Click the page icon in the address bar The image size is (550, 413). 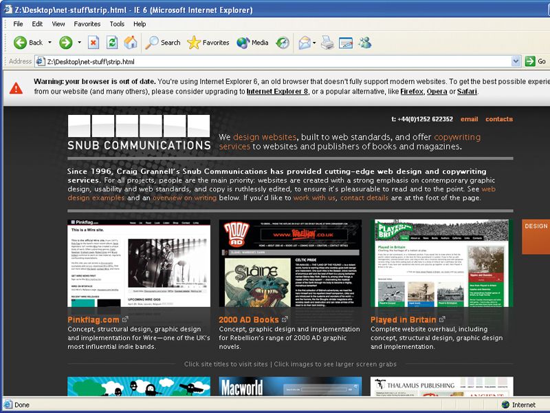tap(41, 61)
